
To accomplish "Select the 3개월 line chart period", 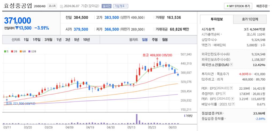I will [x=48, y=39].
